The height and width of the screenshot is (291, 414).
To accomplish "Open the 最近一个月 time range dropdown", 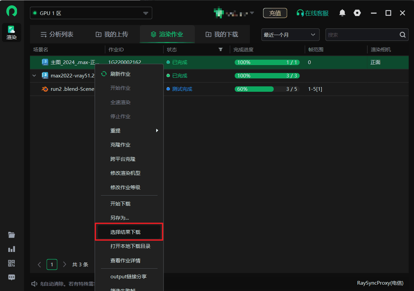I will pos(290,34).
